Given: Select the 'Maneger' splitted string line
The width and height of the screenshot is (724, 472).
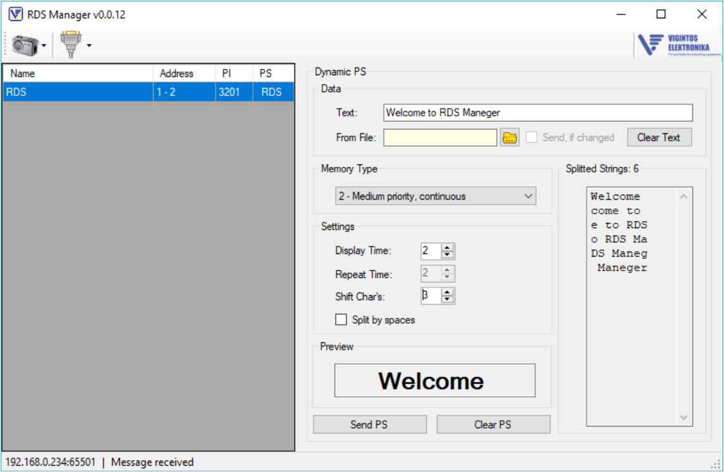Looking at the screenshot, I should [622, 268].
